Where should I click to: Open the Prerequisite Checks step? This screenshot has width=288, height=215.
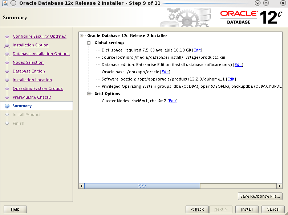(x=32, y=97)
